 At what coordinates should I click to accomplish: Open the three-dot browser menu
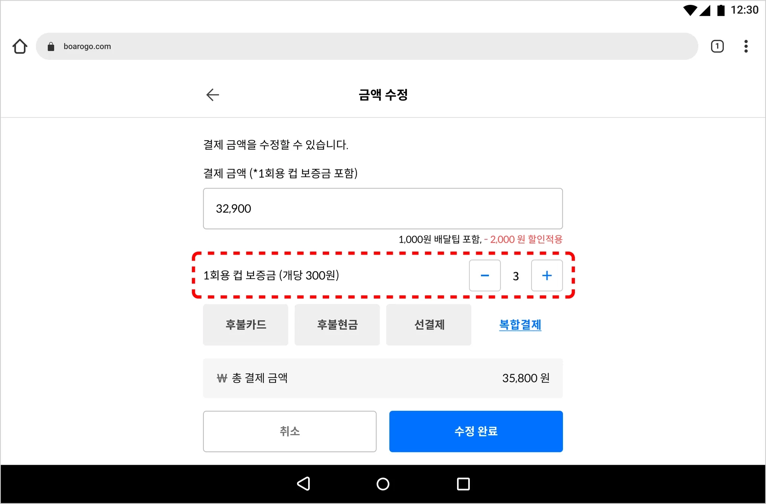746,46
